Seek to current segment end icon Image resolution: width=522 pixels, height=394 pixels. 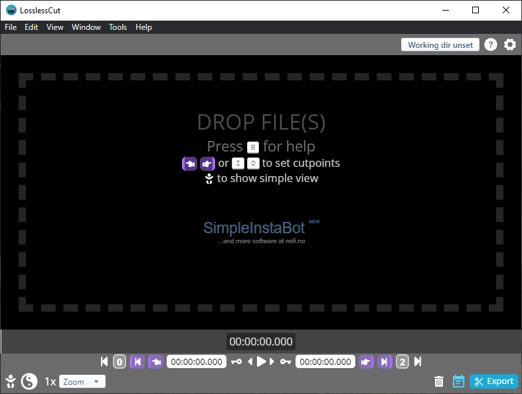(x=385, y=361)
